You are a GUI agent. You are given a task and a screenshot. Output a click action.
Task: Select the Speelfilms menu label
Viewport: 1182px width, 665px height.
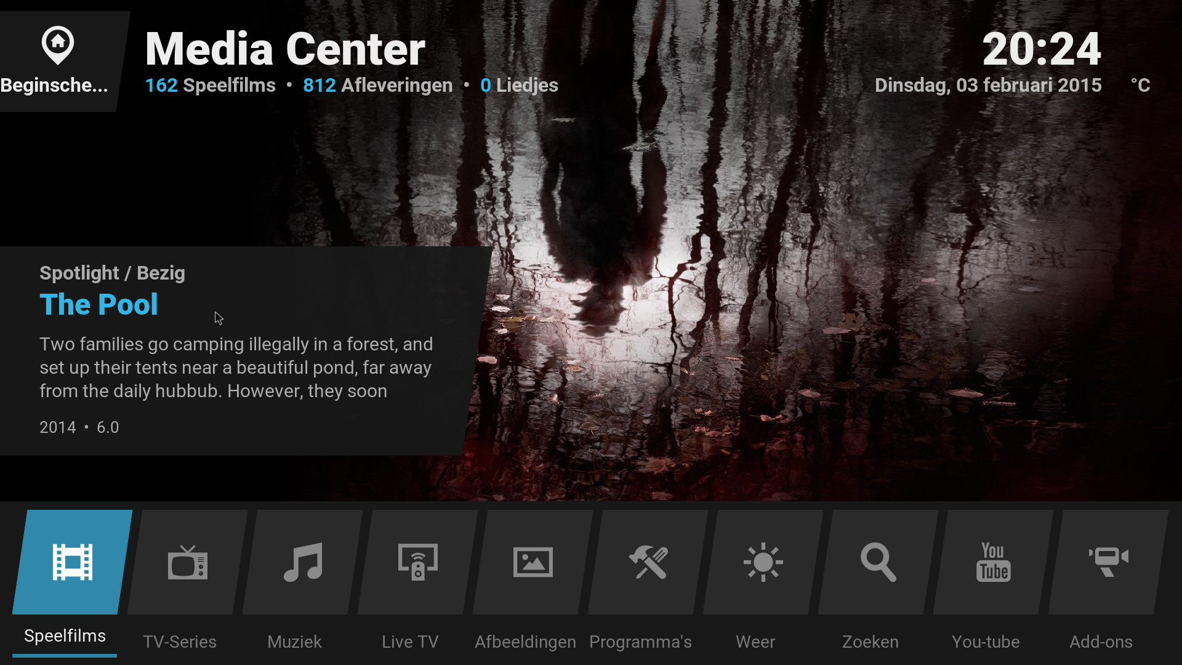pos(65,636)
